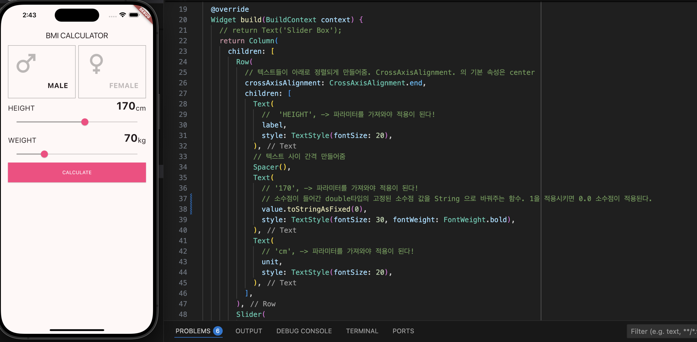The width and height of the screenshot is (697, 342).
Task: Place cursor on 'return Column(' code line
Action: (x=249, y=41)
